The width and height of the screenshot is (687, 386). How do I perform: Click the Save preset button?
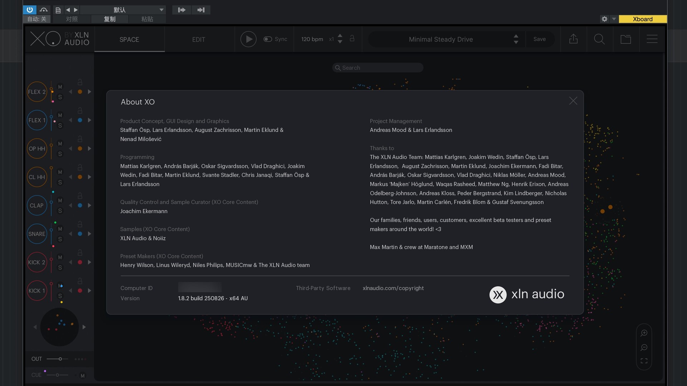point(540,39)
